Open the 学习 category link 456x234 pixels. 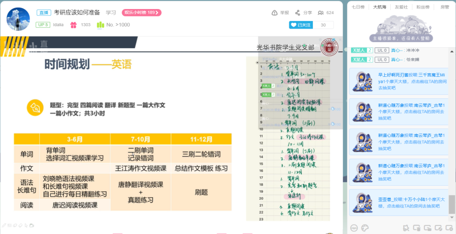coord(111,13)
